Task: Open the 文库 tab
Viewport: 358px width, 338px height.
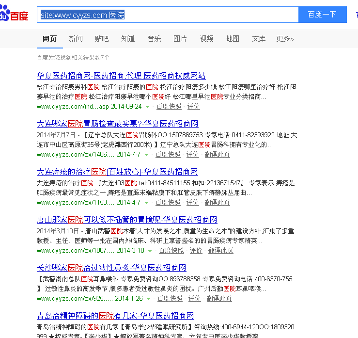Action: 259,39
